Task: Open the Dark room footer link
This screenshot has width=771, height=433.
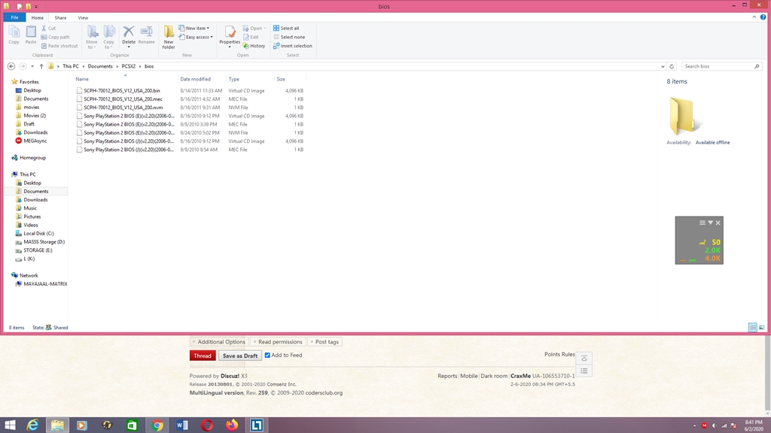Action: (x=494, y=376)
